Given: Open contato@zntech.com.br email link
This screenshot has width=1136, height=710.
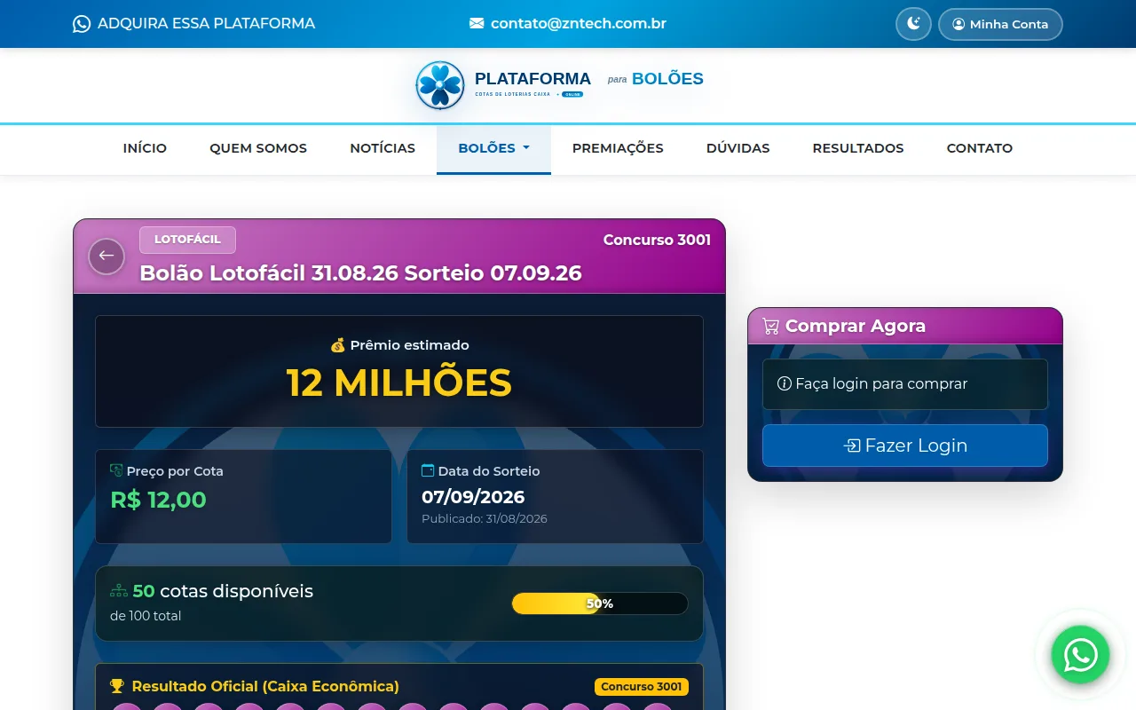Looking at the screenshot, I should pyautogui.click(x=579, y=24).
